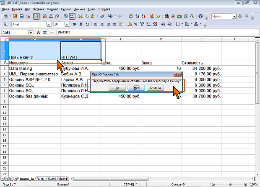Align cell text to the left
The image size is (260, 187).
(96, 24)
